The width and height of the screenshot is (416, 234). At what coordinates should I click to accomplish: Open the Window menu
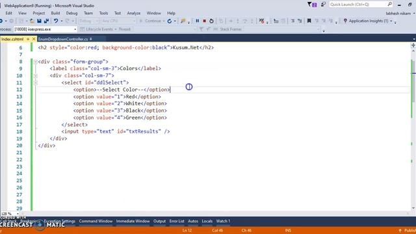153,13
